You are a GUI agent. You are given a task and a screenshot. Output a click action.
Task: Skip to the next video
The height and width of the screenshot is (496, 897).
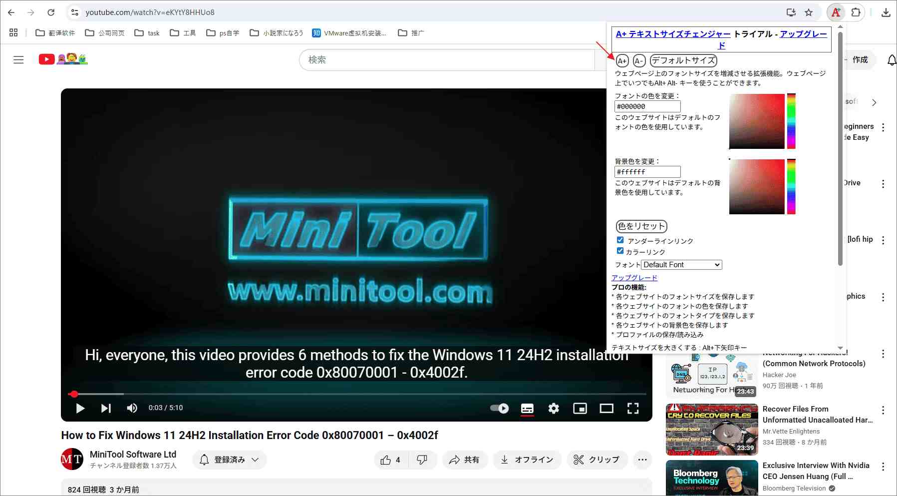click(106, 408)
